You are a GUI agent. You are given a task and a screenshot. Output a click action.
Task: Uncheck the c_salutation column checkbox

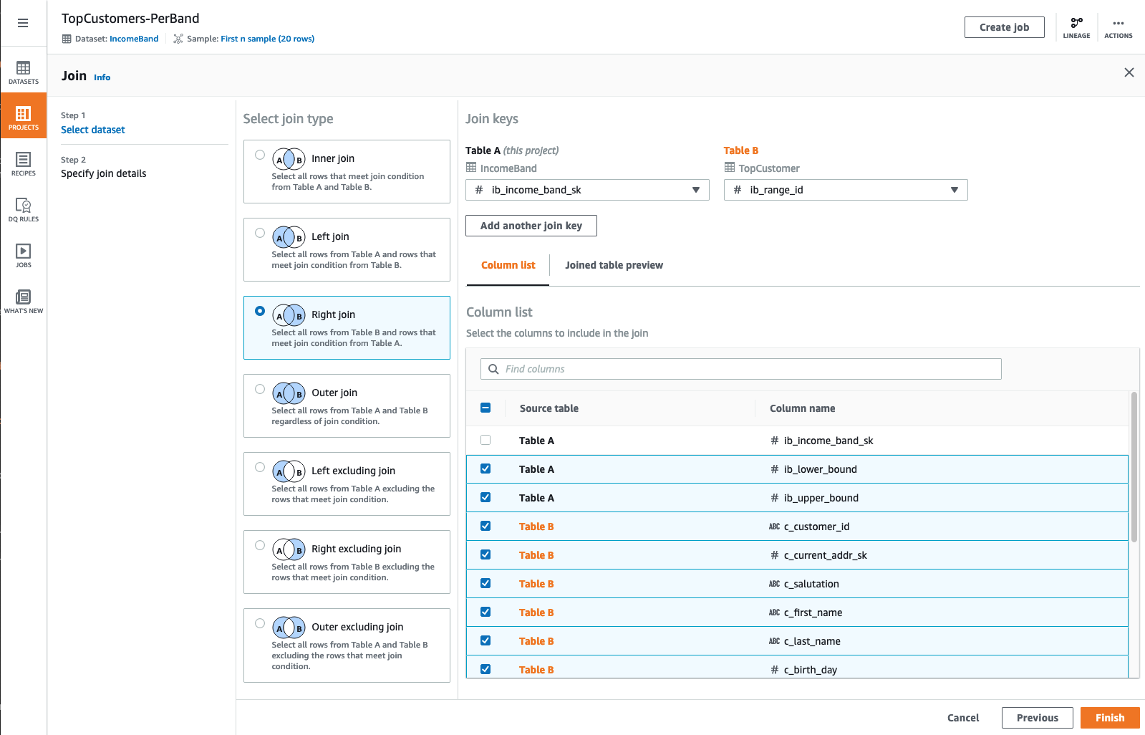click(x=485, y=583)
